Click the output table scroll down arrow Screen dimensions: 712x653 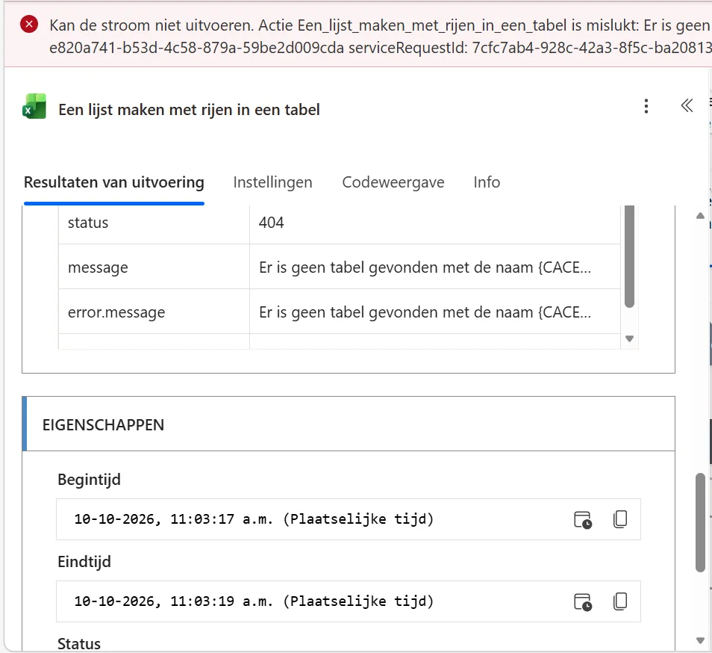629,338
